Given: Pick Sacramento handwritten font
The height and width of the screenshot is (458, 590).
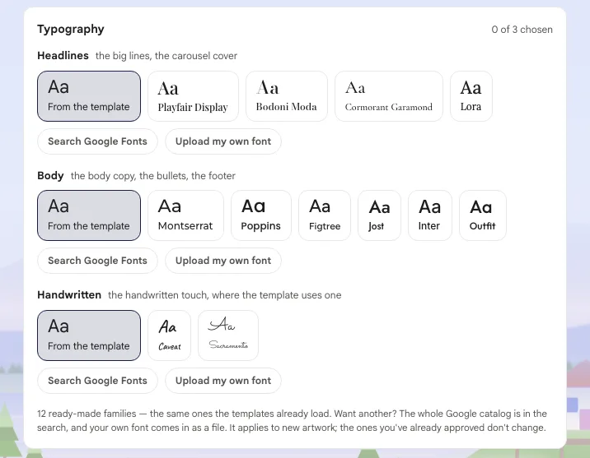Looking at the screenshot, I should [x=228, y=335].
